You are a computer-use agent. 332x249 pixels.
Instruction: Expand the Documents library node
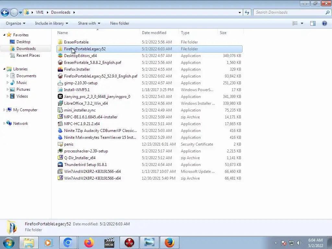(8, 76)
